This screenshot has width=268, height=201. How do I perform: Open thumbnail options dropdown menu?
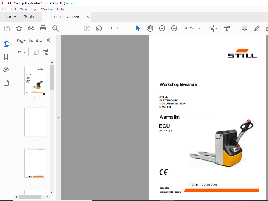(21, 52)
